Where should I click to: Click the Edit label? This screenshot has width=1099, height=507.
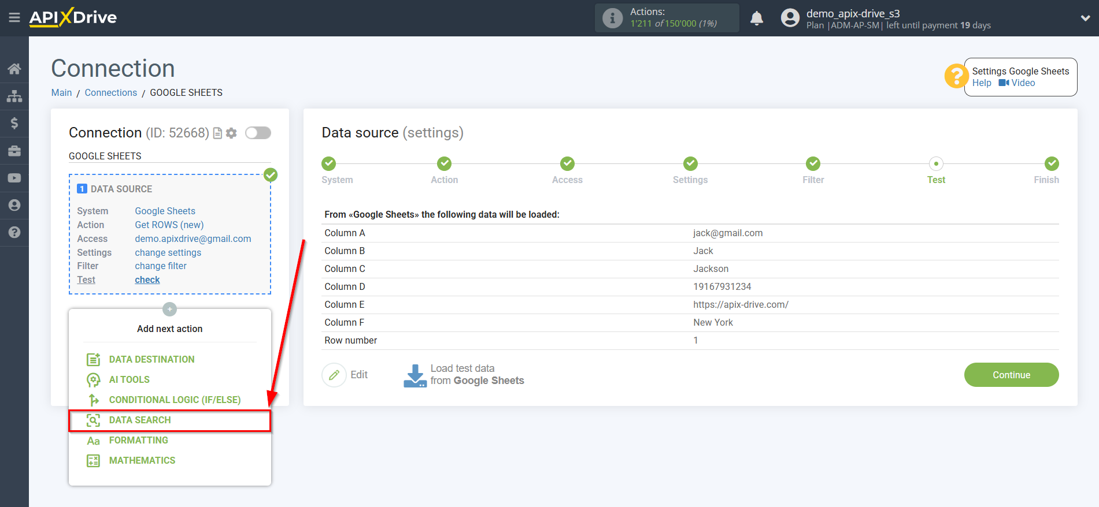(x=359, y=375)
